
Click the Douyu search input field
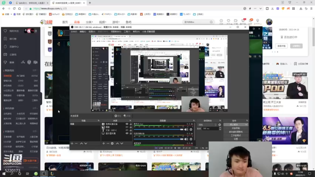[x=196, y=22]
